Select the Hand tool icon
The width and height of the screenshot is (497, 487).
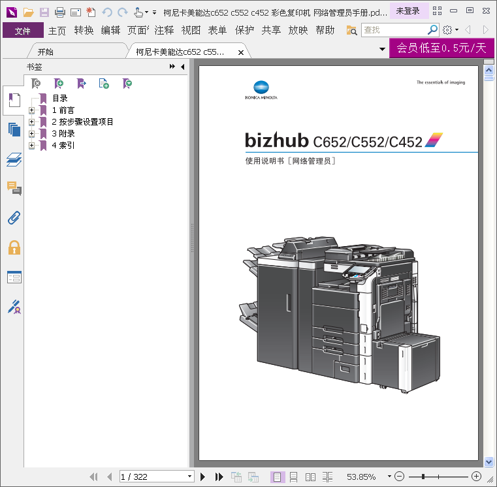pos(138,12)
